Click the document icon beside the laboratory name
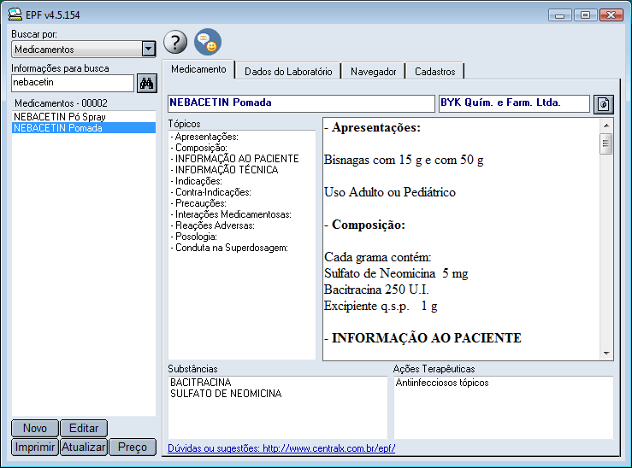The image size is (632, 468). pyautogui.click(x=604, y=105)
